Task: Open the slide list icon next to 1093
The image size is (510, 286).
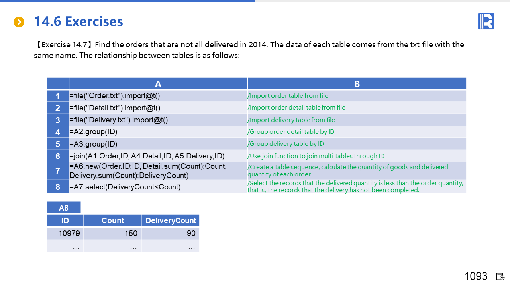Action: [500, 276]
